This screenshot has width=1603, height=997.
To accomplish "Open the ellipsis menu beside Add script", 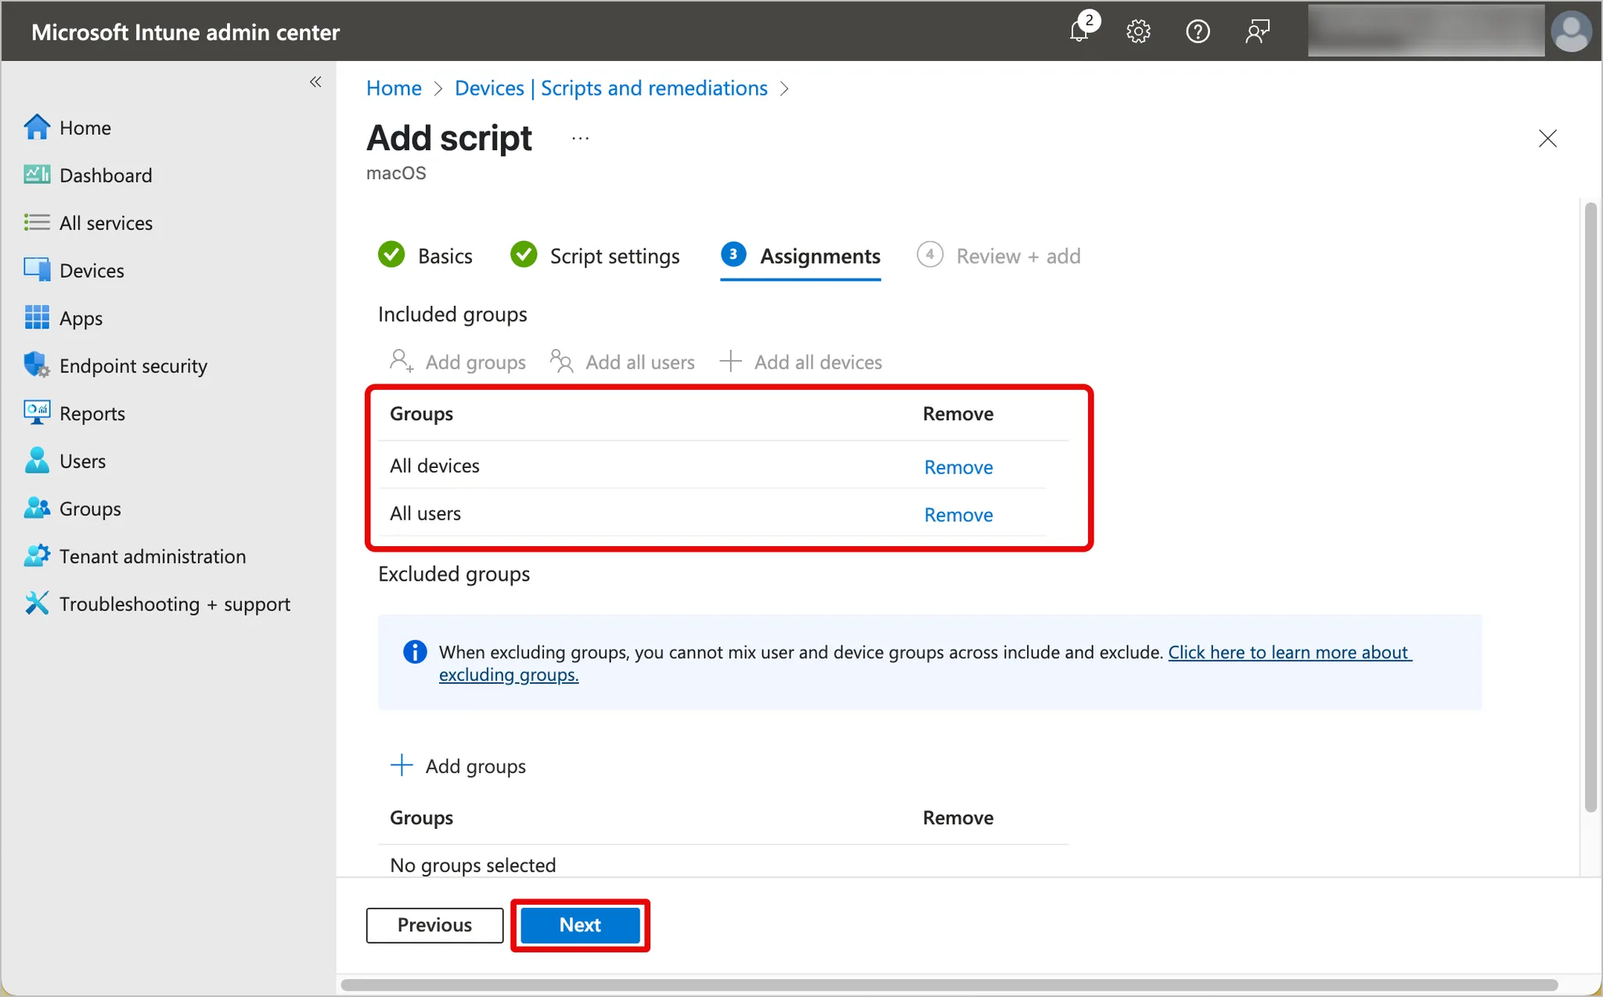I will (580, 139).
